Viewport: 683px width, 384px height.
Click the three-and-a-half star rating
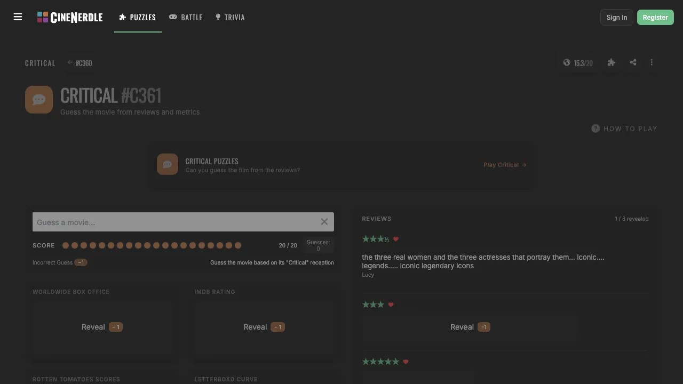[x=376, y=239]
